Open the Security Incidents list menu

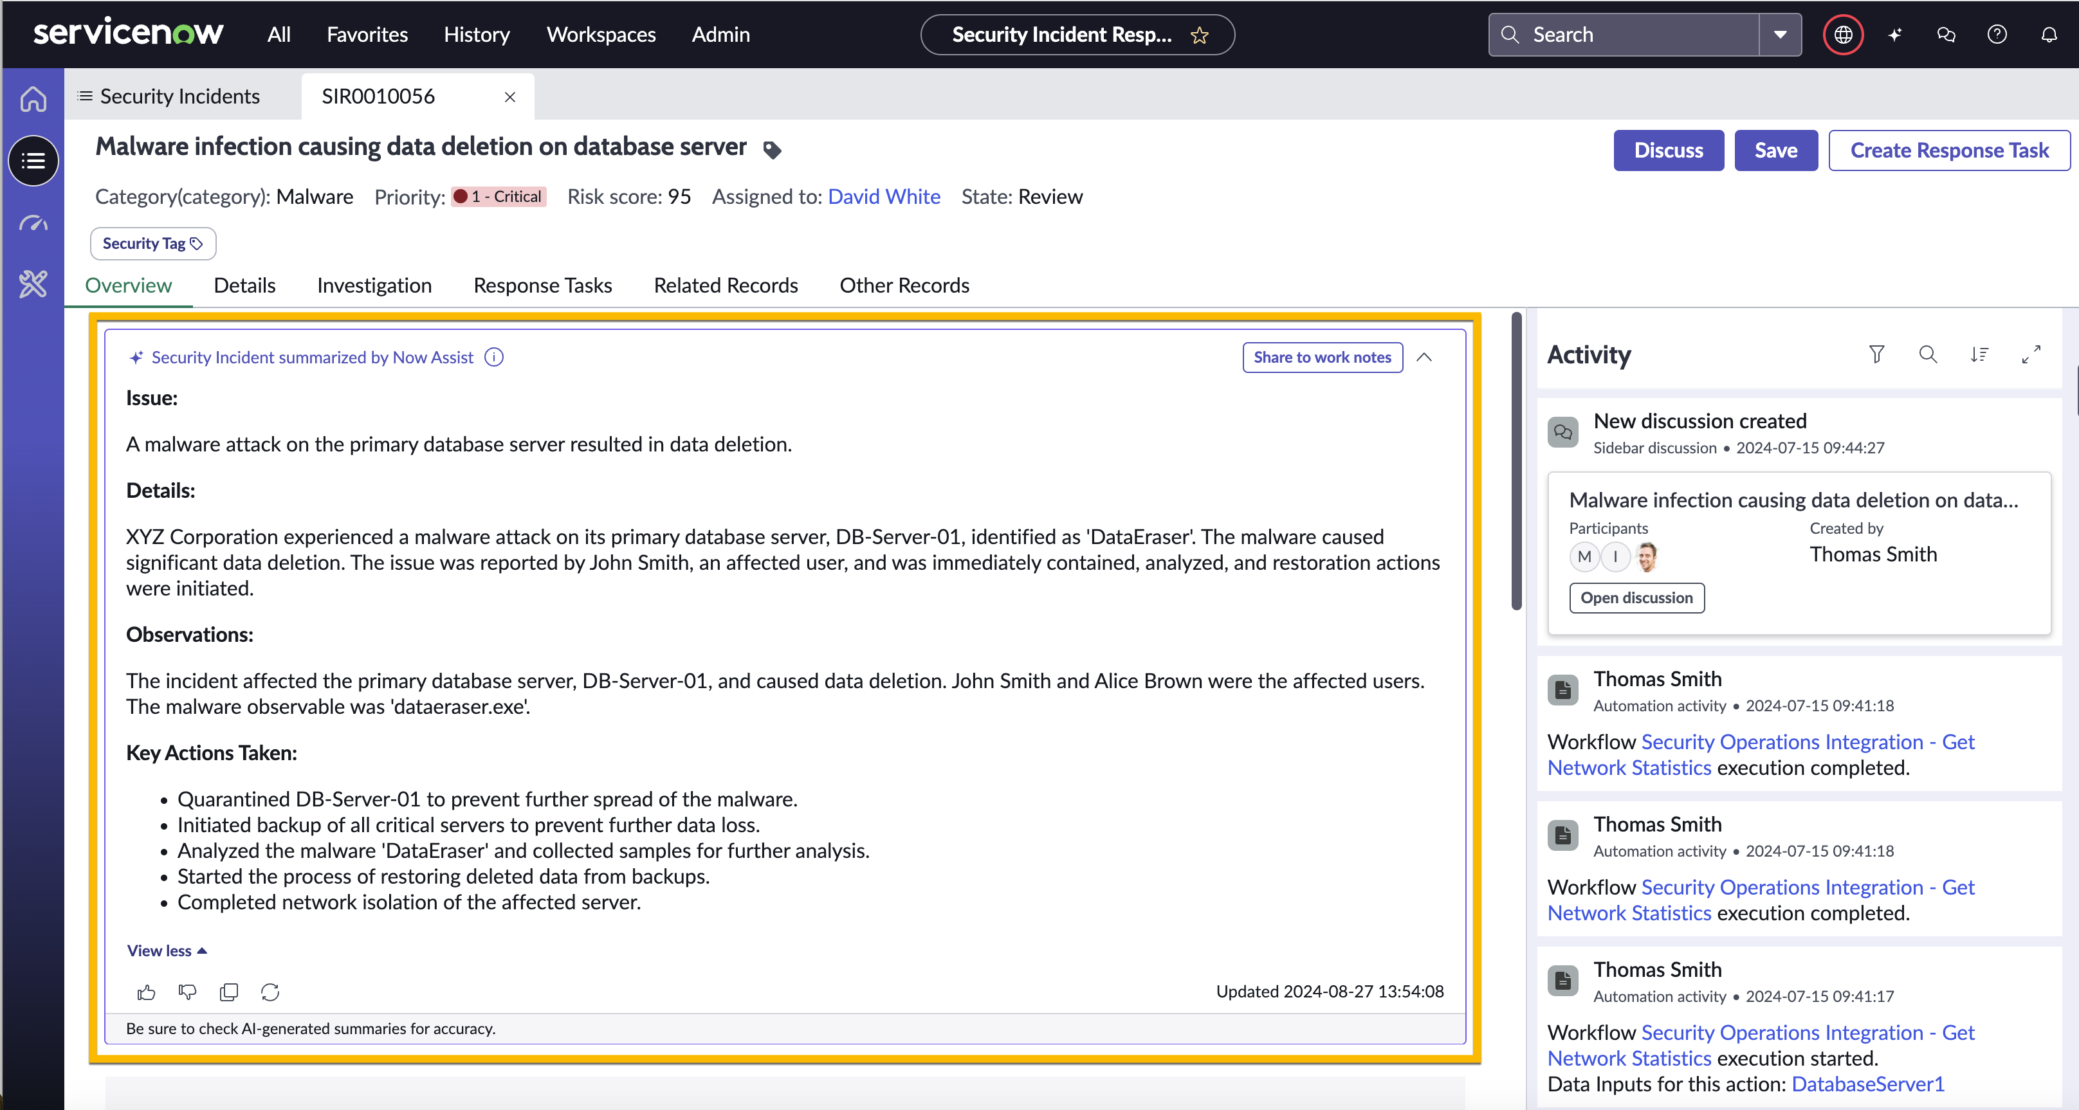[x=168, y=97]
